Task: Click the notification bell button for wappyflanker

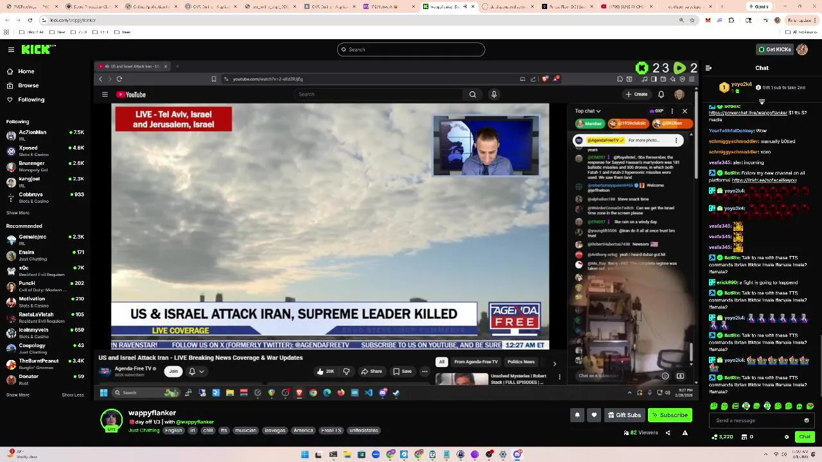Action: (577, 415)
